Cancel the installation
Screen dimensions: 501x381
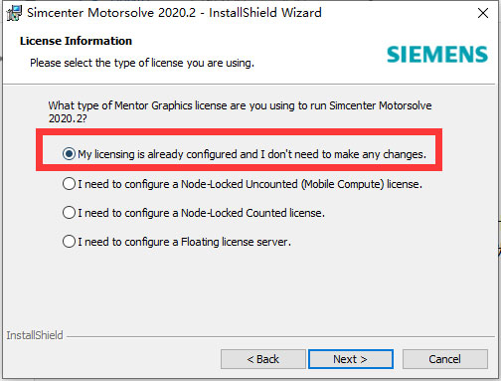[445, 359]
